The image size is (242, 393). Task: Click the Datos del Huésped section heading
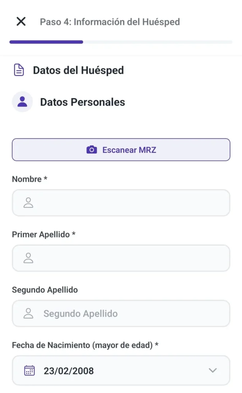pyautogui.click(x=79, y=70)
